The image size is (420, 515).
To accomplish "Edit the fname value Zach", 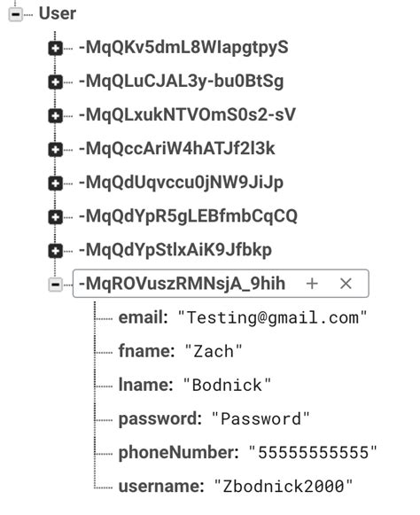I will click(x=214, y=351).
